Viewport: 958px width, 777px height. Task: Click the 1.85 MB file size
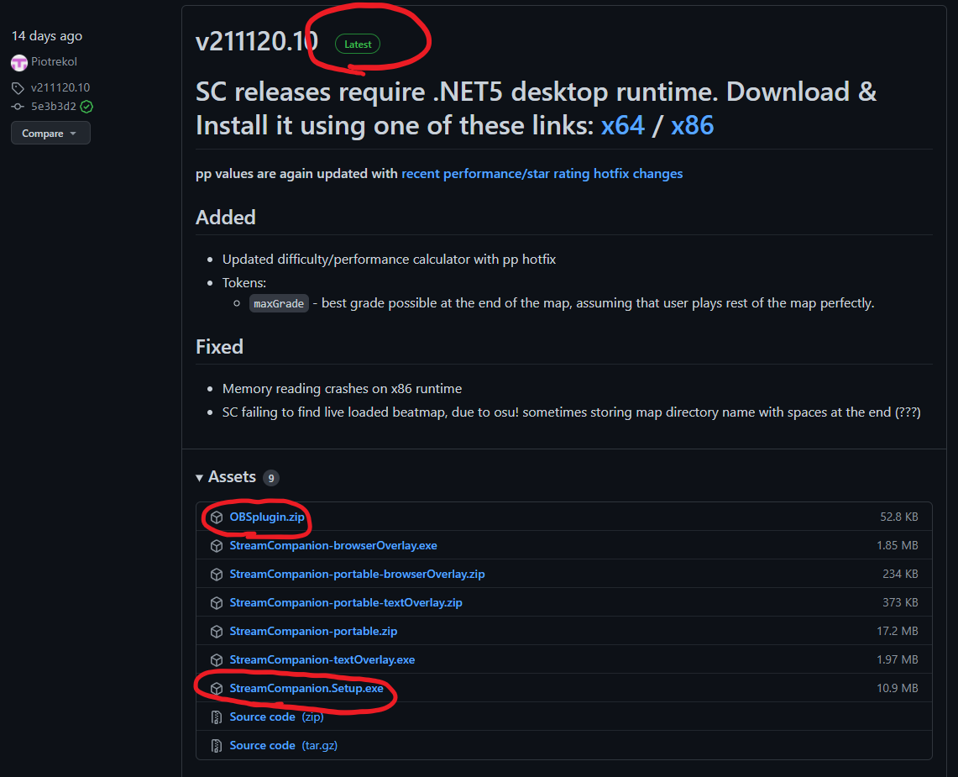point(897,545)
